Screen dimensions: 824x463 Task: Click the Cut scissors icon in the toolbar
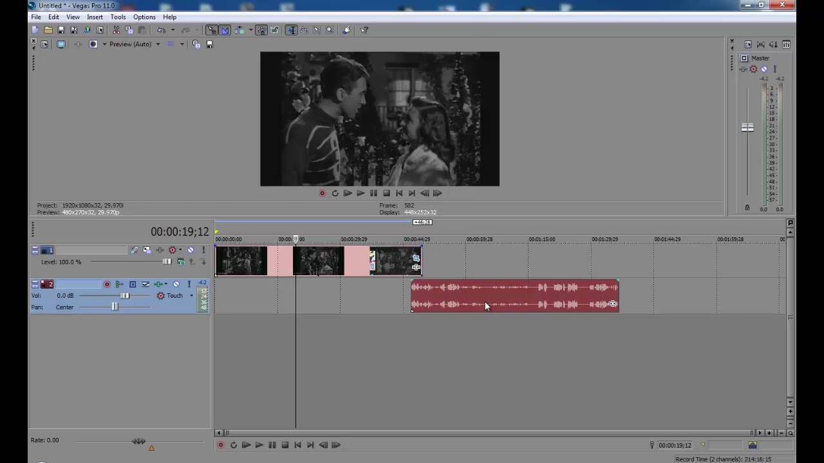[116, 30]
